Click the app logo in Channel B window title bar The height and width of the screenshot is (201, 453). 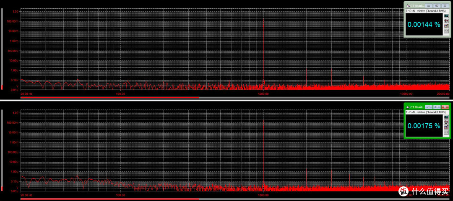click(x=408, y=107)
